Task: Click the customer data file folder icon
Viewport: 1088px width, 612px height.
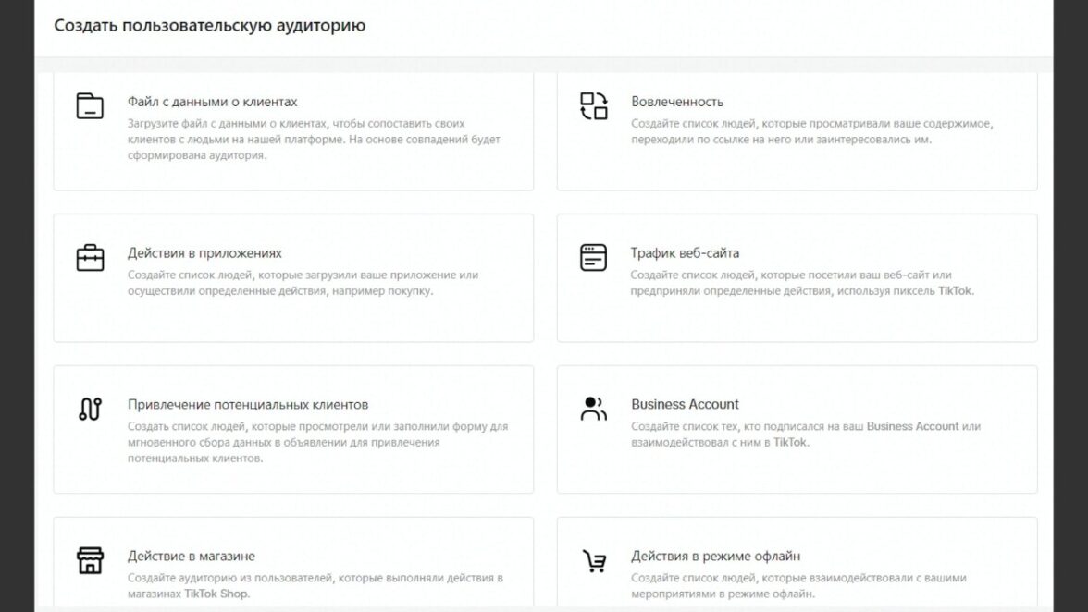Action: coord(90,105)
